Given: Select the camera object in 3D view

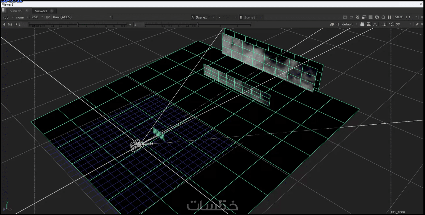Looking at the screenshot, I should tap(137, 145).
